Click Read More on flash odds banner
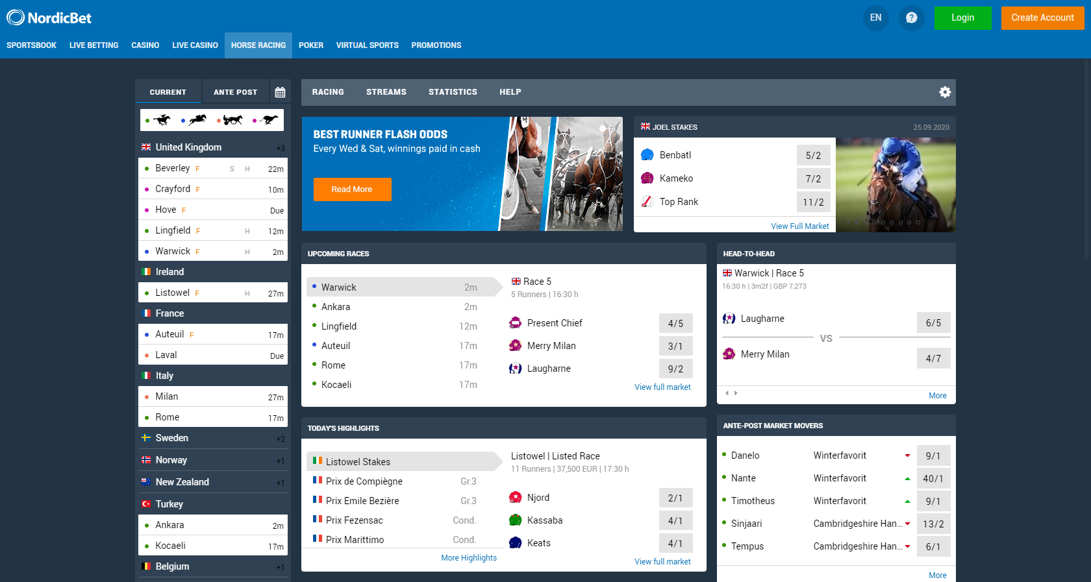Viewport: 1091px width, 582px height. coord(352,189)
